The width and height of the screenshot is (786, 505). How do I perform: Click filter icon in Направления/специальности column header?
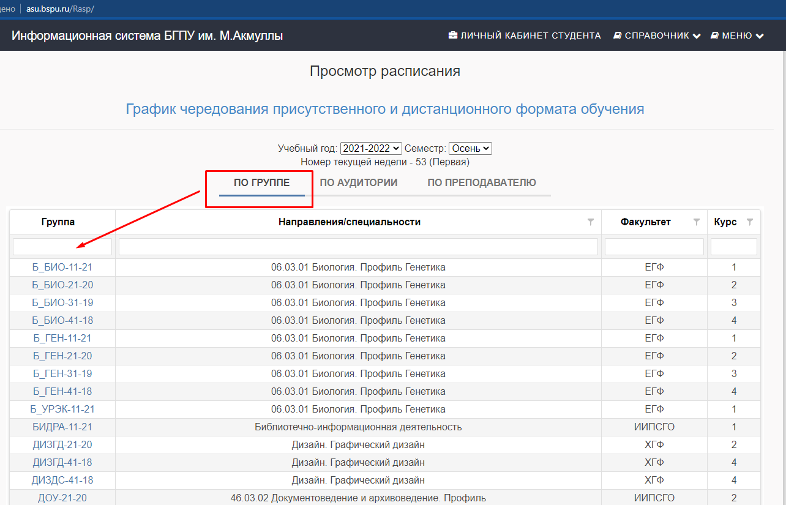[590, 222]
